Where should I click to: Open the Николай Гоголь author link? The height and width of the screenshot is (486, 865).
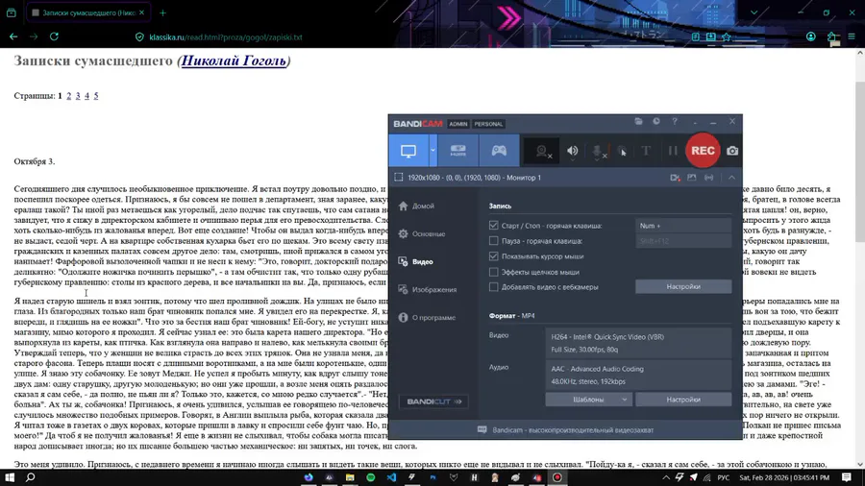click(x=234, y=61)
